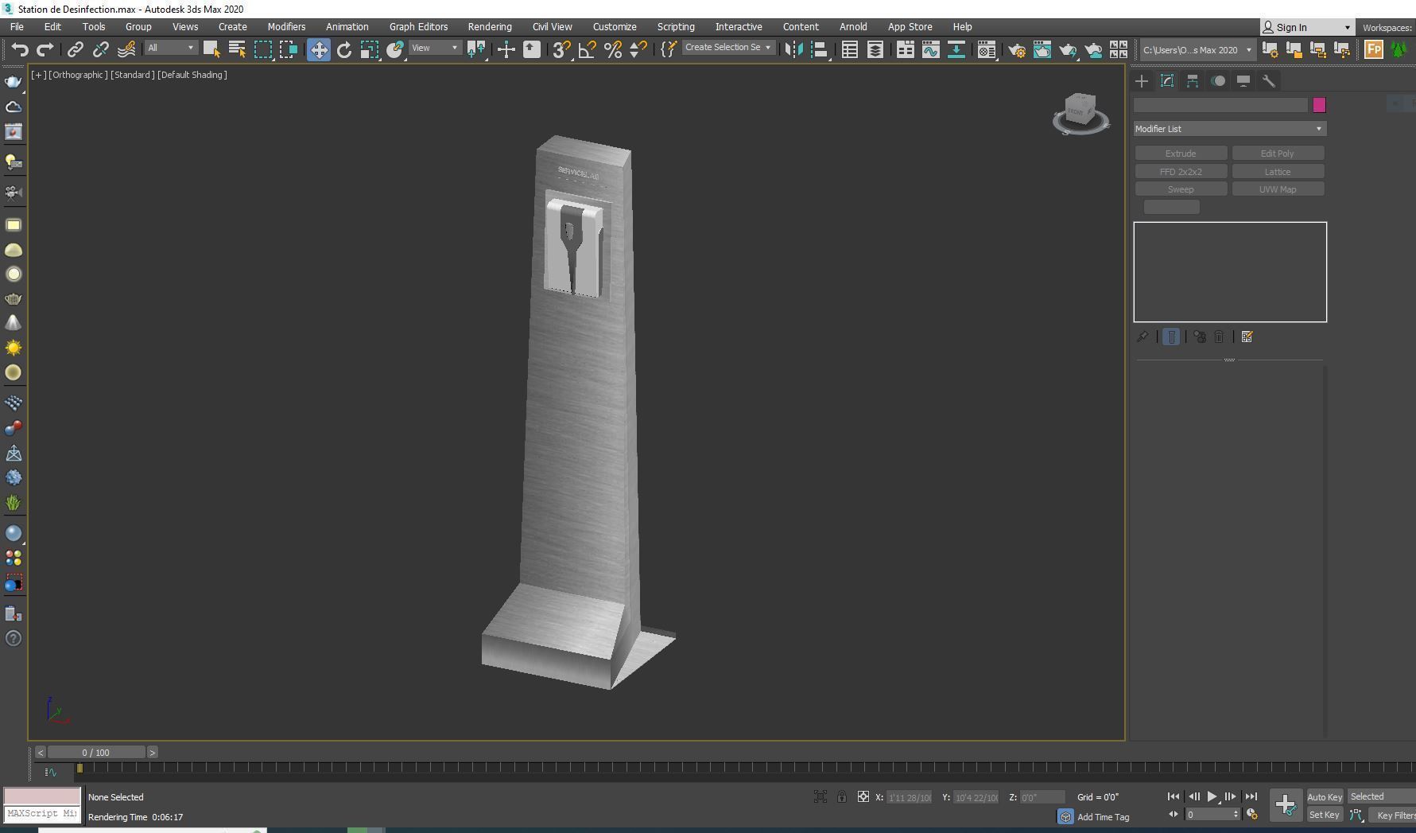Open Time Configuration settings
This screenshot has width=1416, height=833.
[x=1252, y=814]
